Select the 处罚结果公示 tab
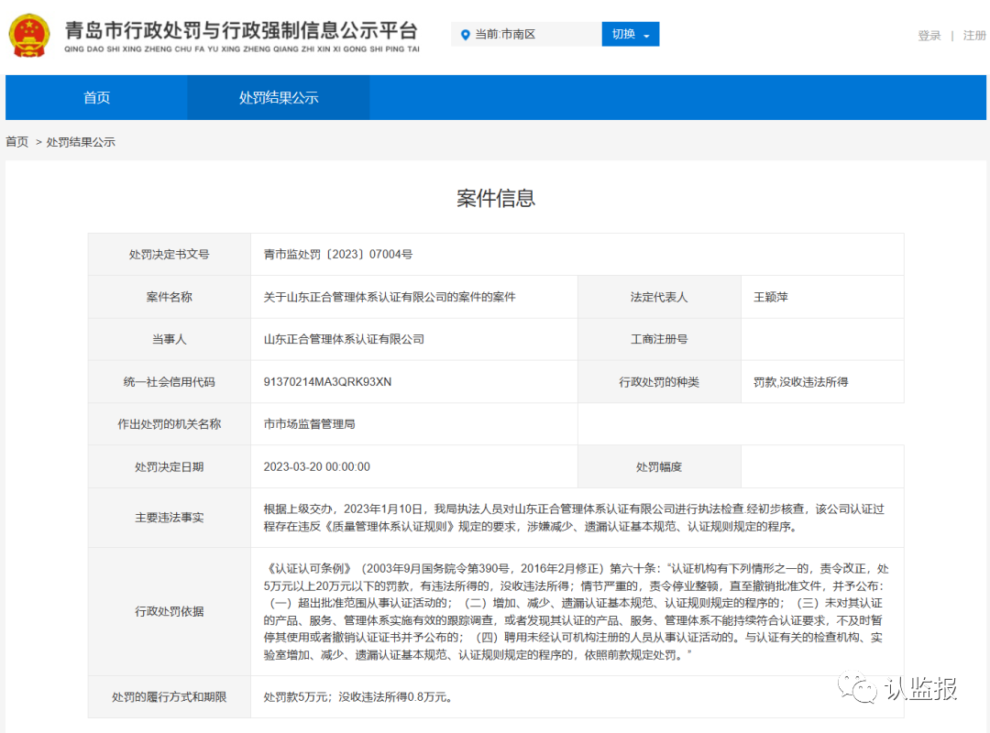 click(278, 97)
